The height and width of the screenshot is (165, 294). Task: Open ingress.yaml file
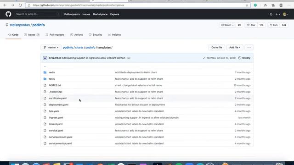pyautogui.click(x=56, y=118)
